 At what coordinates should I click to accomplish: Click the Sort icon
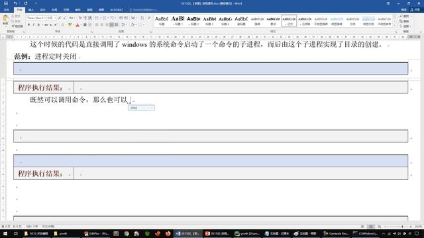(x=142, y=18)
